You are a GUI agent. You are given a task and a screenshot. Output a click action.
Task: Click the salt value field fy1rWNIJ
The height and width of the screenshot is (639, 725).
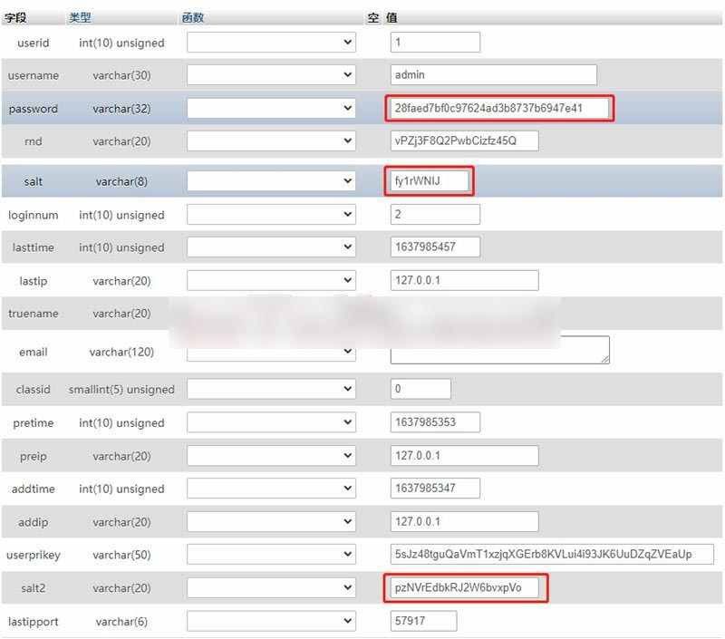point(430,181)
